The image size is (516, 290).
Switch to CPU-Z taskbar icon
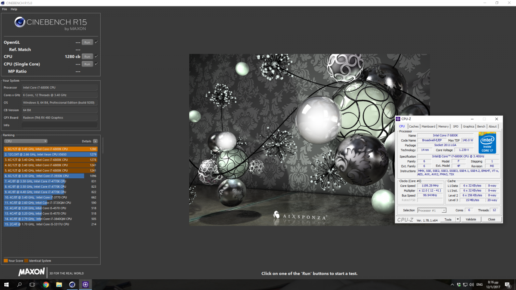click(85, 284)
